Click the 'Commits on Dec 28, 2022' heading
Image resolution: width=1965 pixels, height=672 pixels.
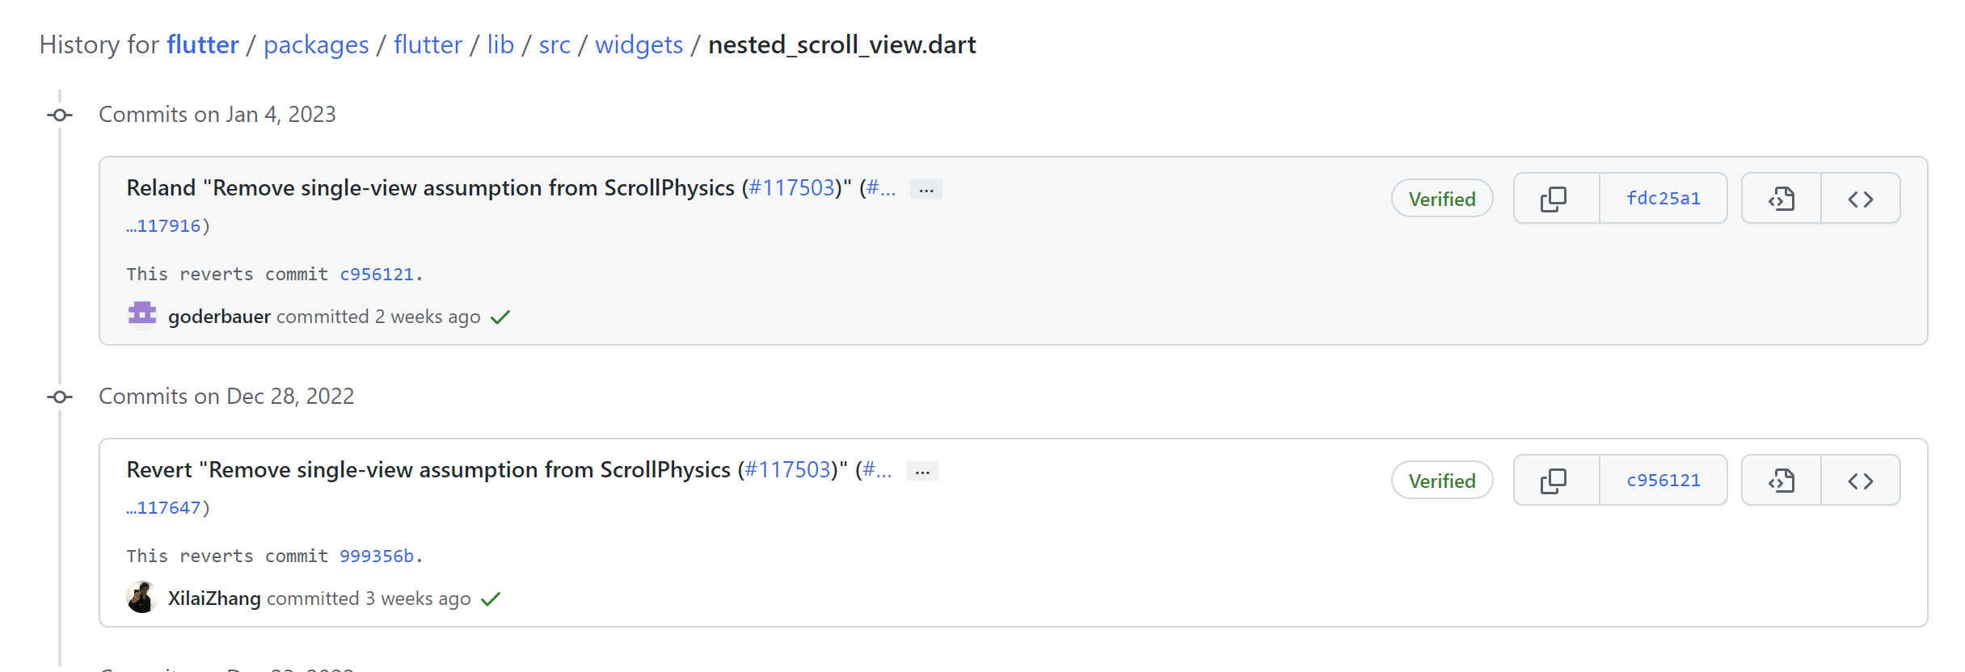click(x=226, y=397)
